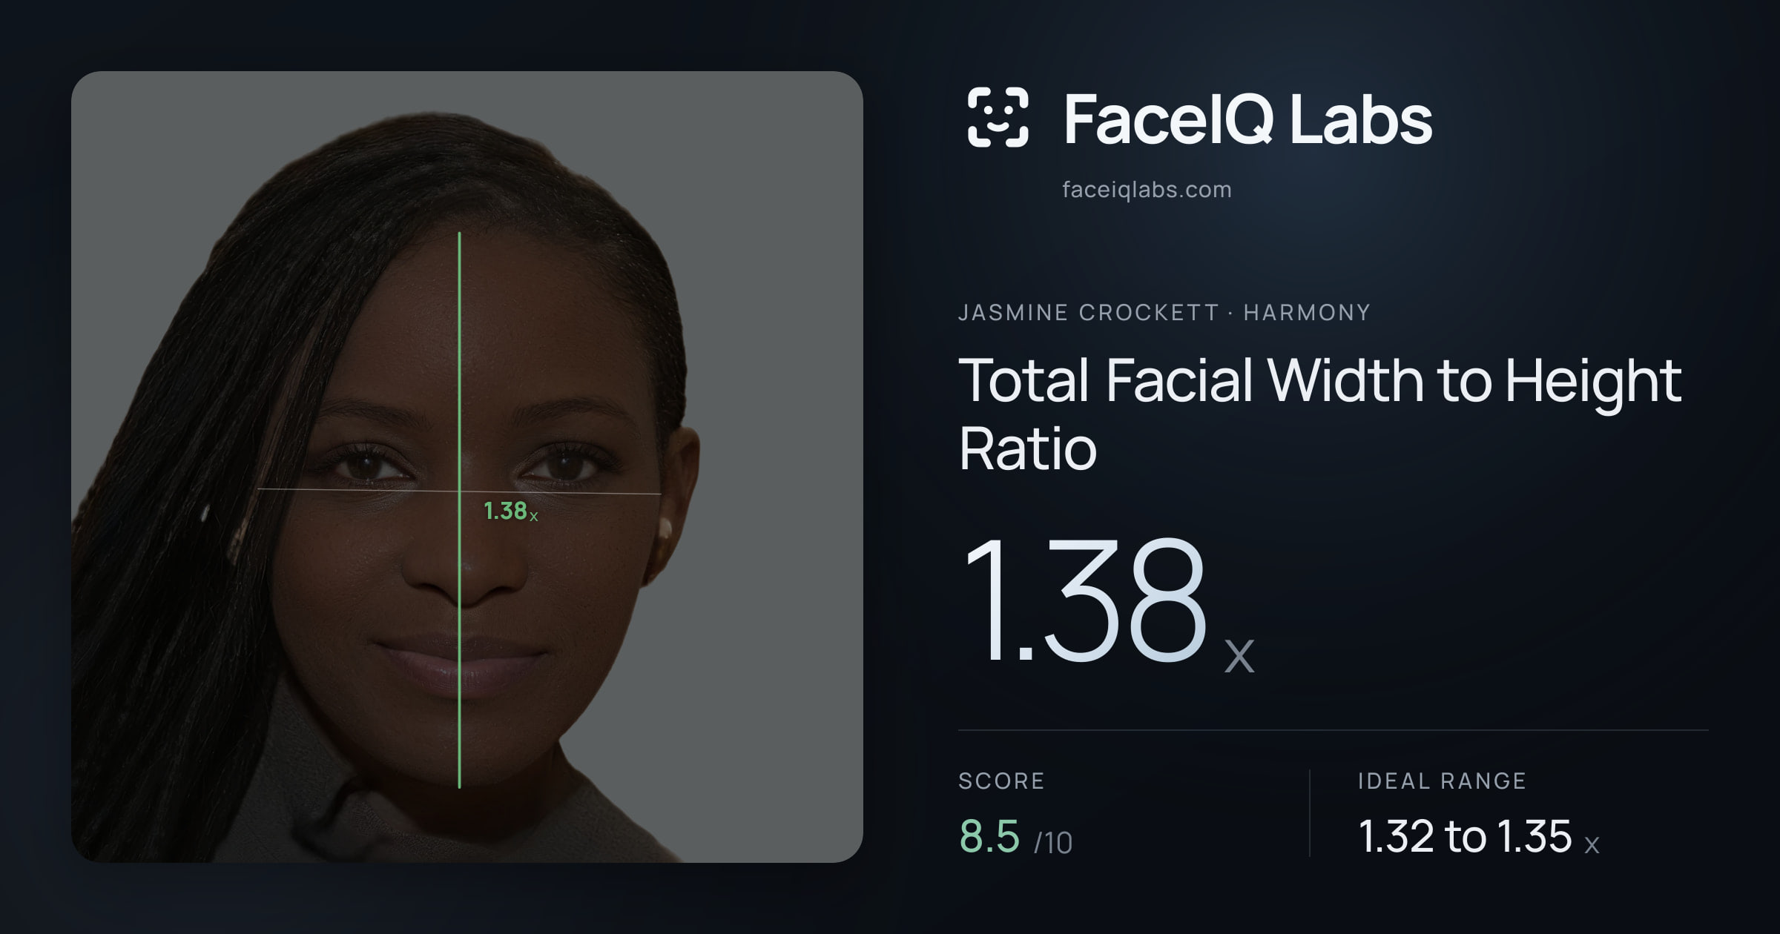Open the faceiqlabs.com link
Viewport: 1780px width, 934px height.
coord(1147,190)
